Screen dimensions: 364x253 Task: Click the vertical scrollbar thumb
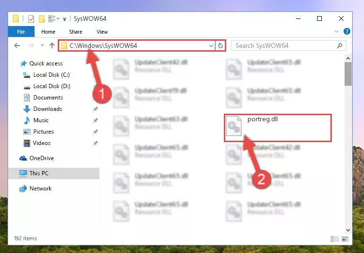click(x=348, y=74)
